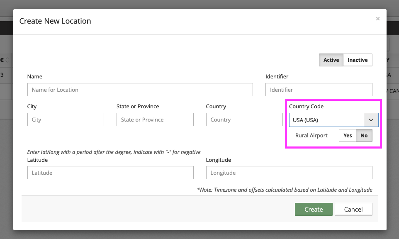Screen dimensions: 399x239
Task: Dismiss the form with Cancel
Action: [x=353, y=209]
